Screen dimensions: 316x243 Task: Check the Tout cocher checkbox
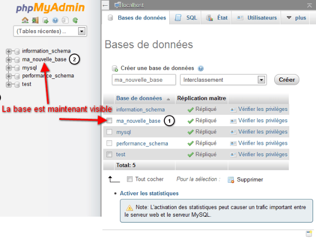(x=130, y=179)
